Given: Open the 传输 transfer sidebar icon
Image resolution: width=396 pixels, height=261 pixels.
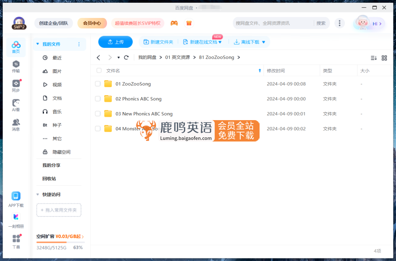Looking at the screenshot, I should 16,67.
